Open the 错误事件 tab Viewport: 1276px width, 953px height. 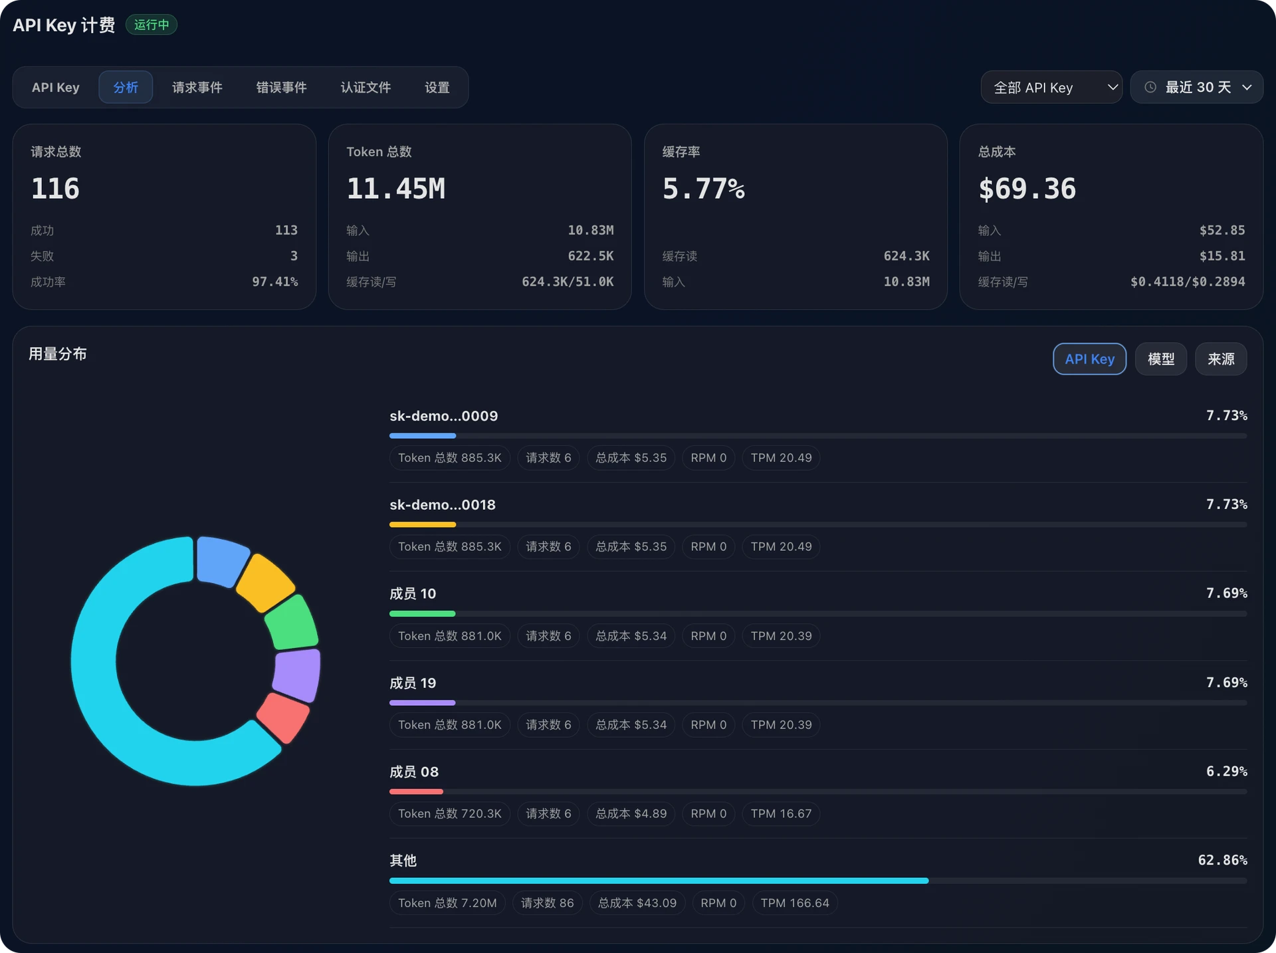tap(281, 87)
